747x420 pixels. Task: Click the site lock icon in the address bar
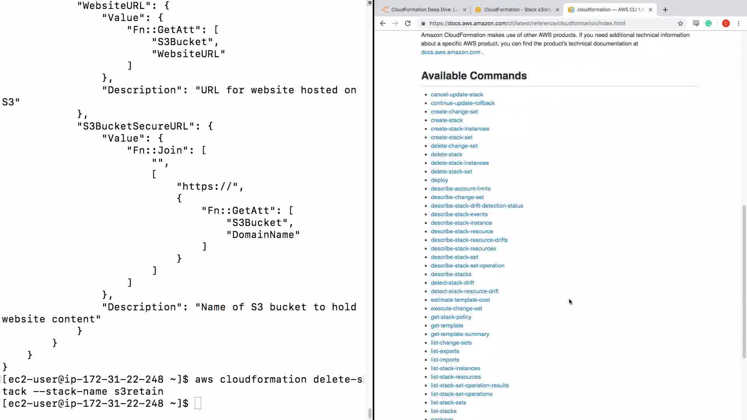[x=423, y=23]
